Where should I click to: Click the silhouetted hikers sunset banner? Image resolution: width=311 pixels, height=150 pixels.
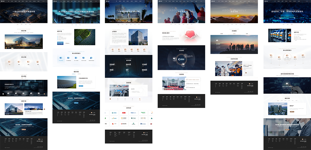click(x=234, y=44)
